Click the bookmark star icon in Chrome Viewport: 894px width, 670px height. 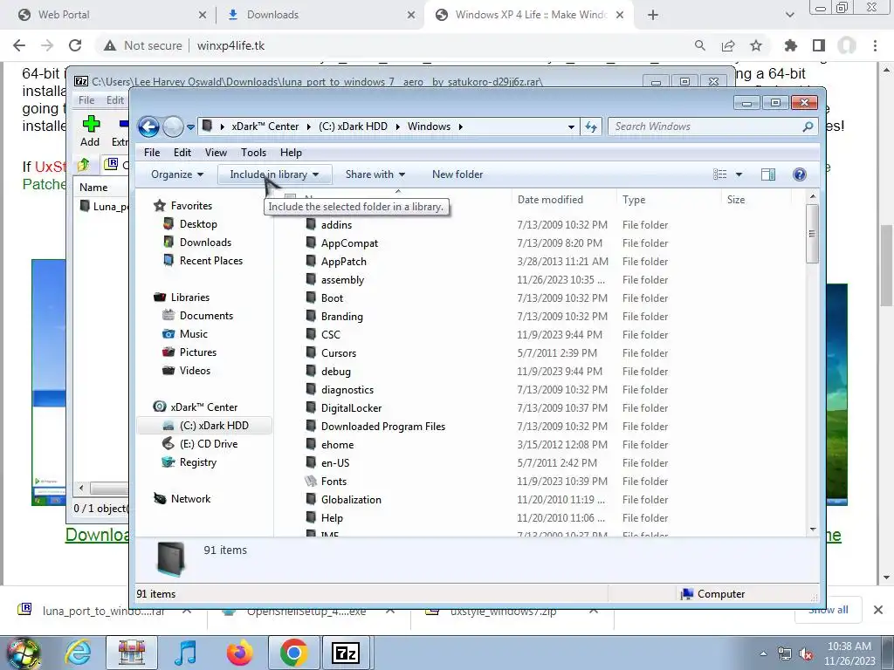pos(756,45)
